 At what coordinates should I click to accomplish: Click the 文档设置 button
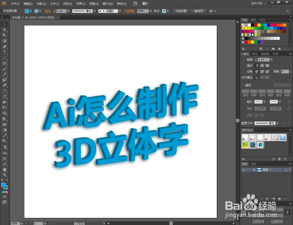click(x=181, y=11)
